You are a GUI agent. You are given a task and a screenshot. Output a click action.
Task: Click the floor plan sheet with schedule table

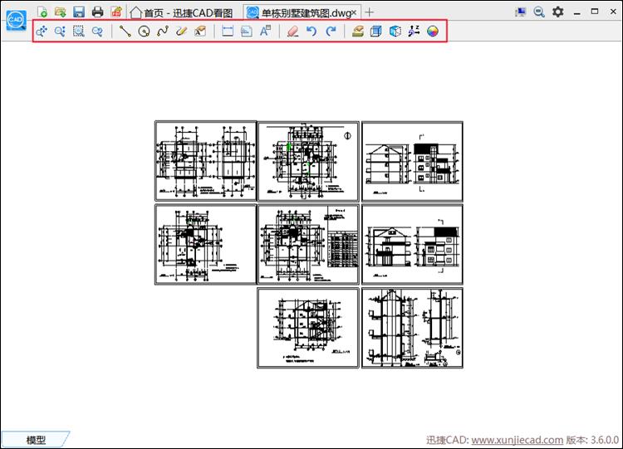tap(308, 245)
